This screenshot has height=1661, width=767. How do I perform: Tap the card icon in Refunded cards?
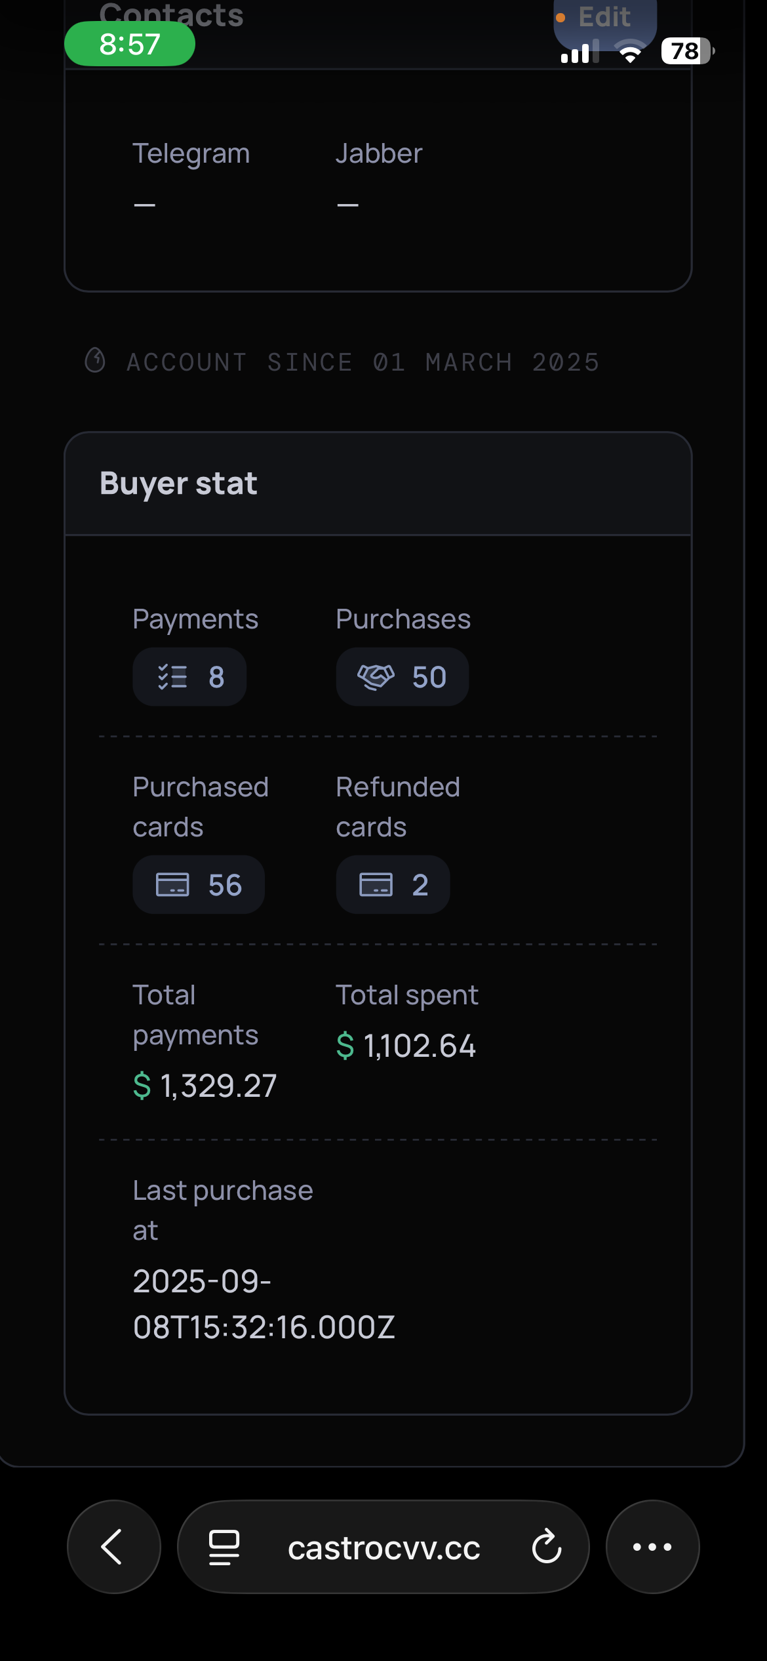tap(376, 884)
